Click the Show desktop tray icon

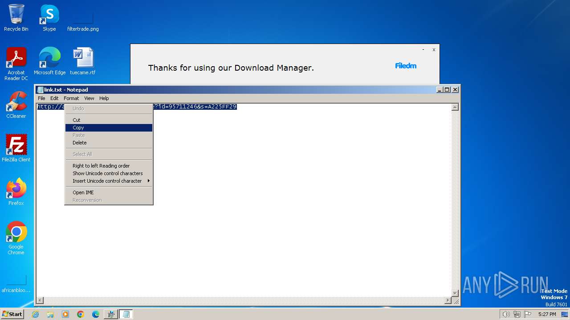tap(565, 314)
